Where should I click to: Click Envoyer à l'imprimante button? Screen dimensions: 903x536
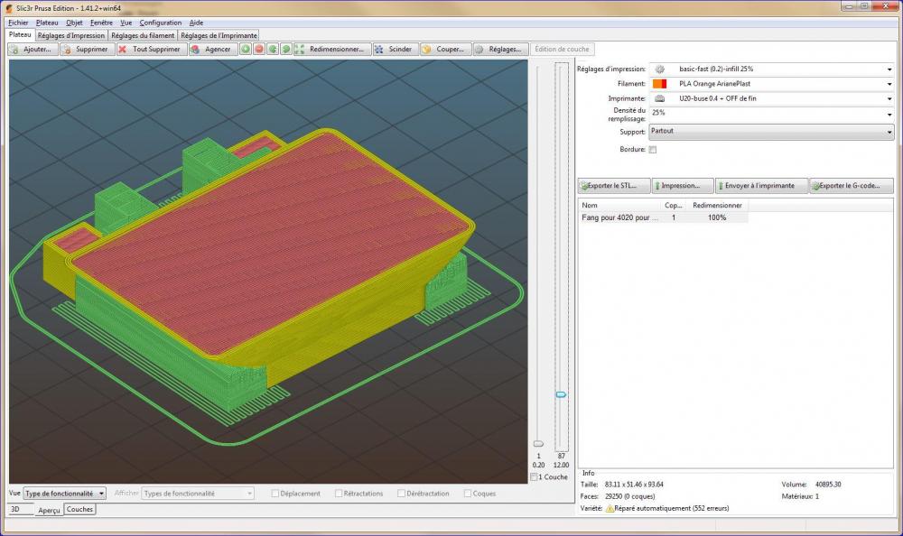pyautogui.click(x=760, y=186)
